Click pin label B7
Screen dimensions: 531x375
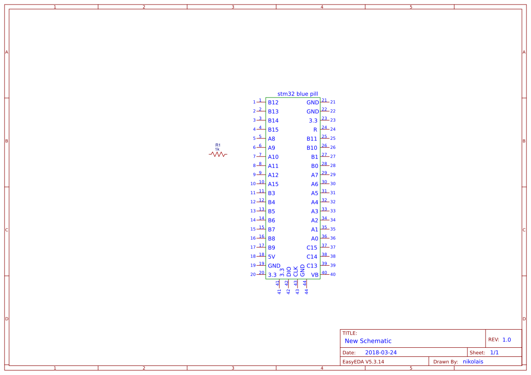point(271,229)
